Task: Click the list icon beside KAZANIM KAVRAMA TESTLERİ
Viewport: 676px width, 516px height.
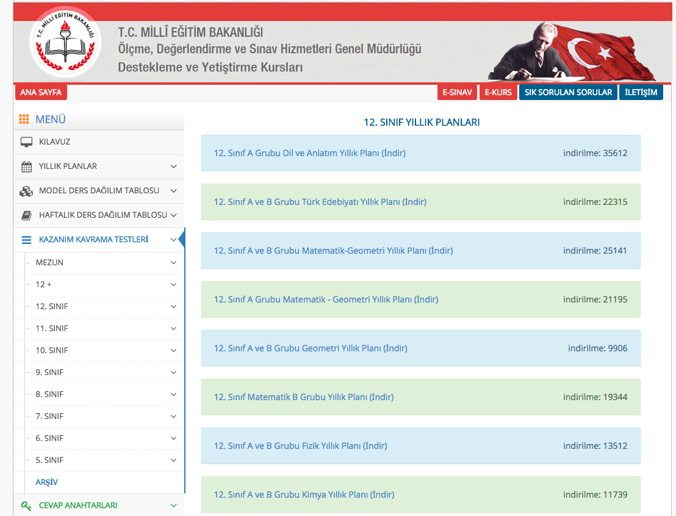Action: click(x=26, y=240)
